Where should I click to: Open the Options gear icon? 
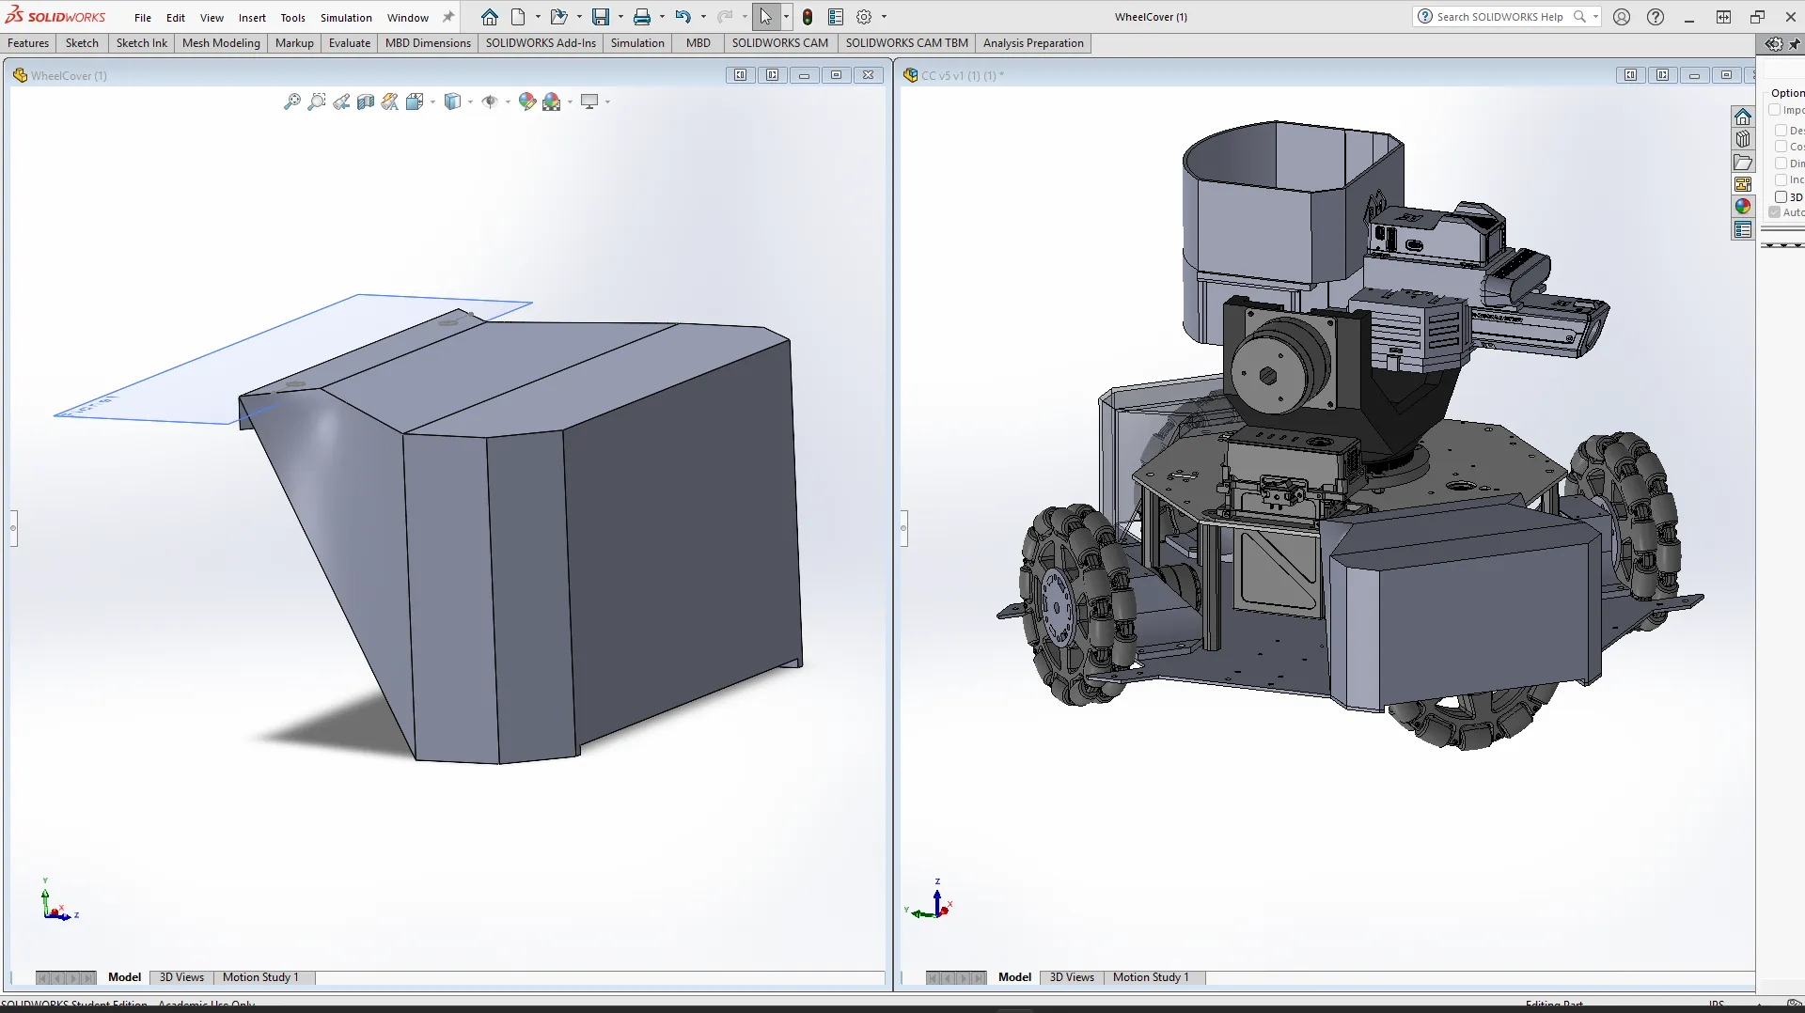tap(864, 17)
